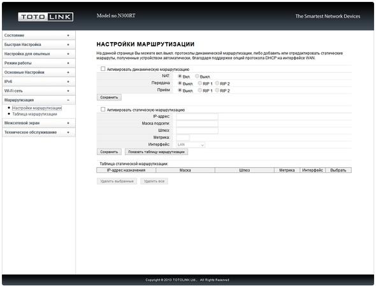Open the Межсетевой экран menu

pos(39,123)
